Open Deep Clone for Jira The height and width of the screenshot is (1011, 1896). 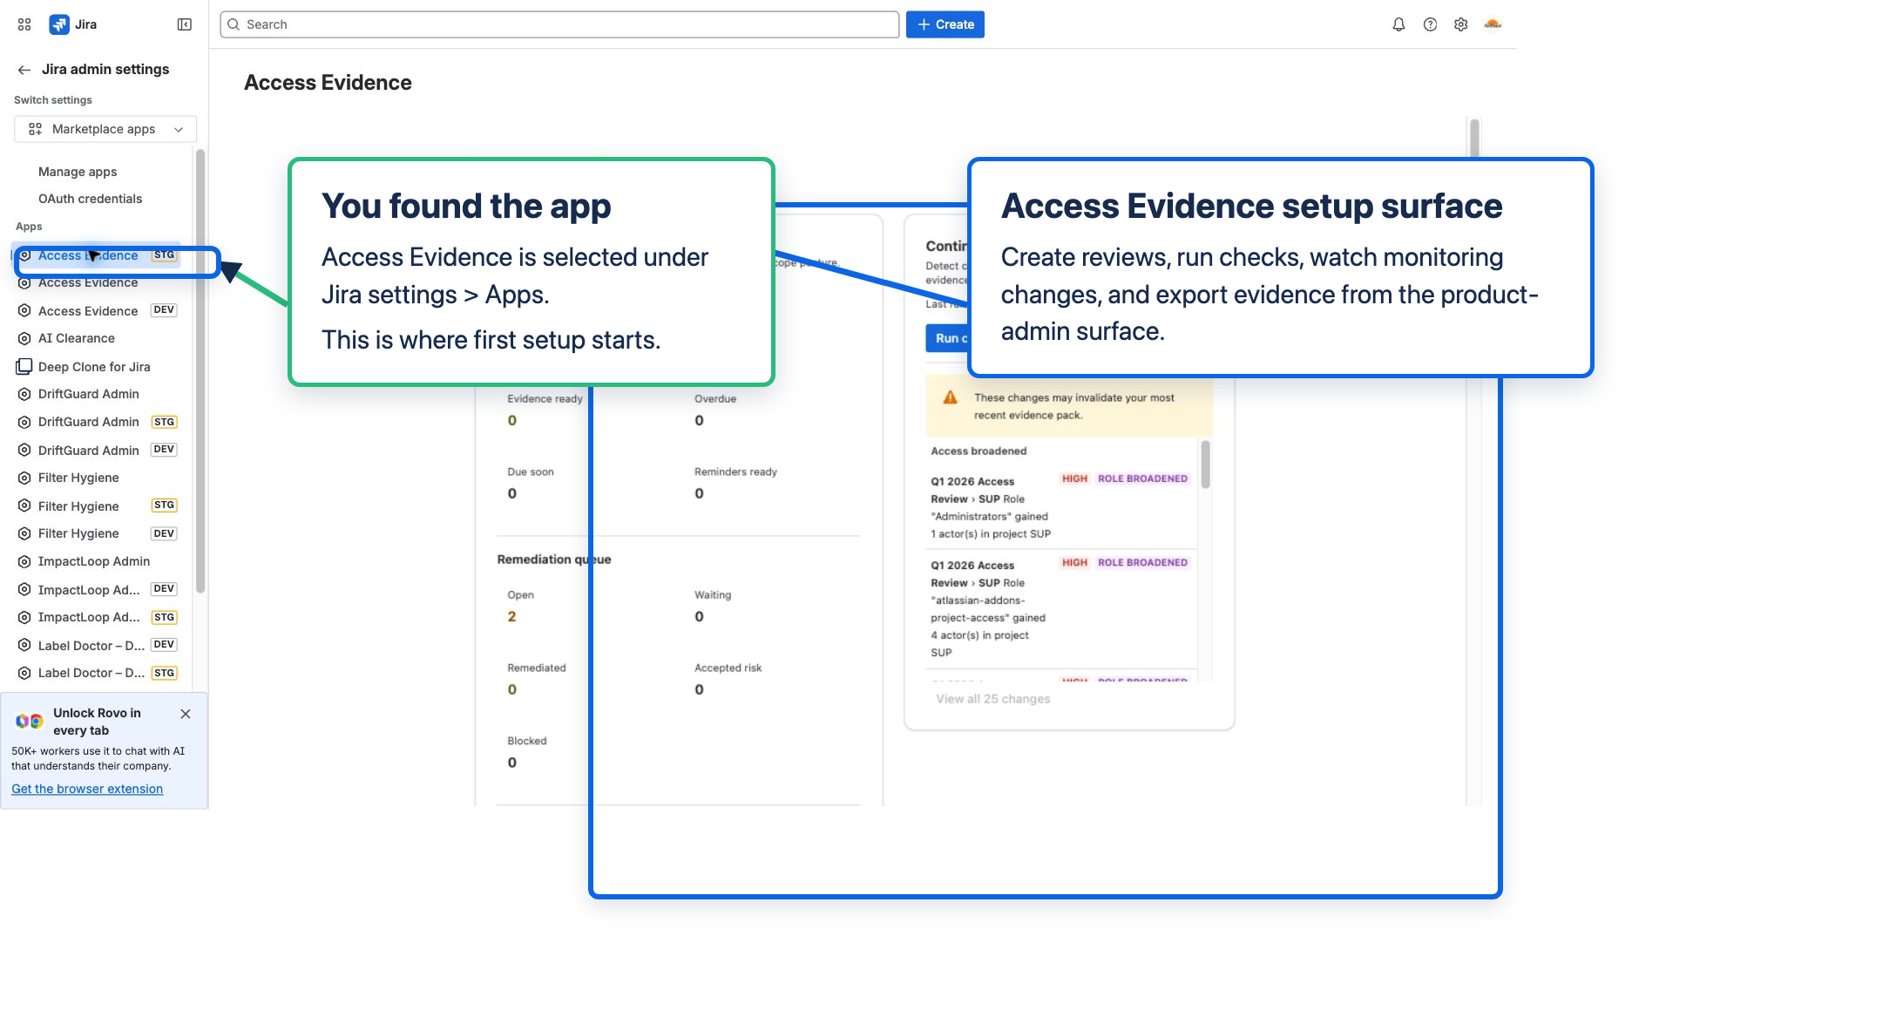point(98,367)
